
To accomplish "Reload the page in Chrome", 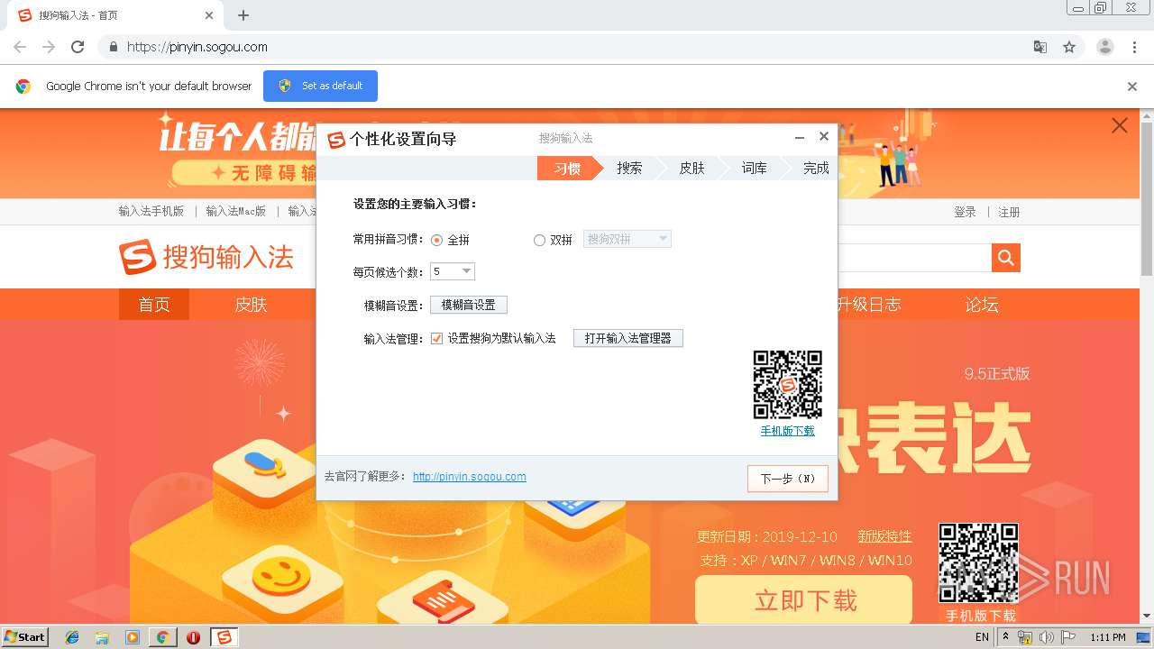I will [78, 47].
